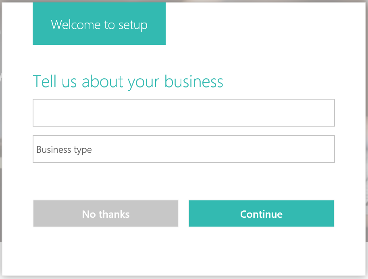Click the white dialog area below the buttons

pos(184,250)
